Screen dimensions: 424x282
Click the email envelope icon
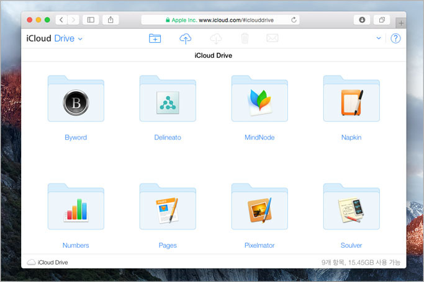[x=273, y=38]
